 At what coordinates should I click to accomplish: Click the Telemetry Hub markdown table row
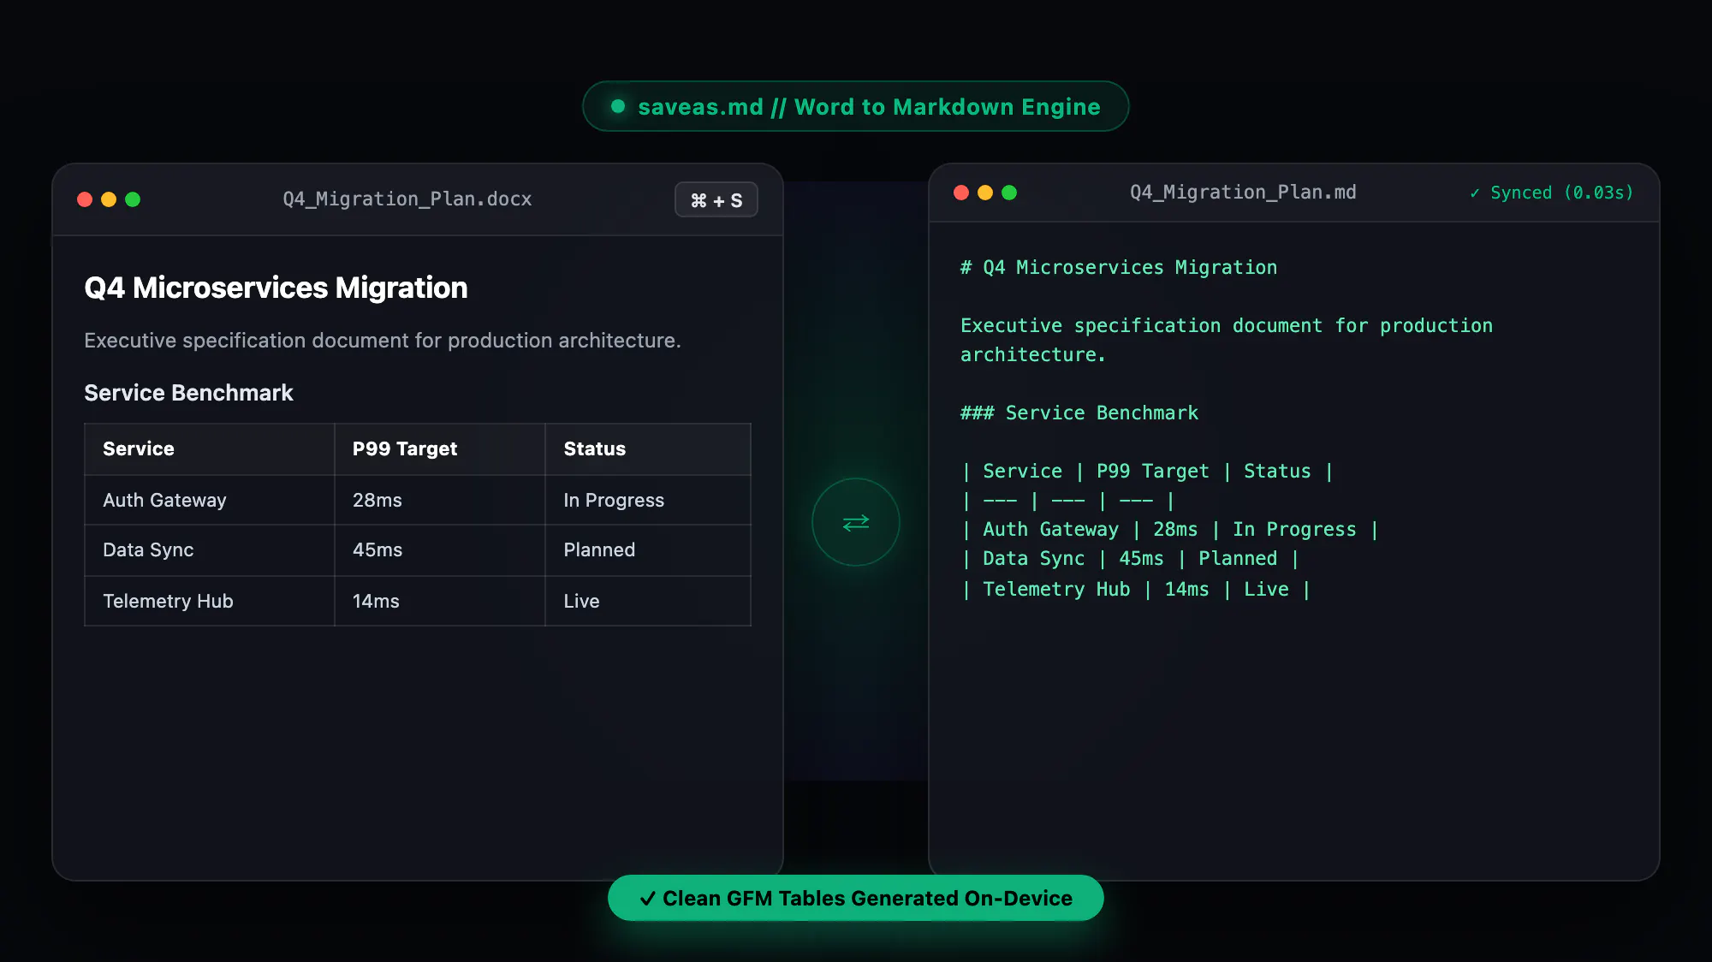click(x=1136, y=590)
